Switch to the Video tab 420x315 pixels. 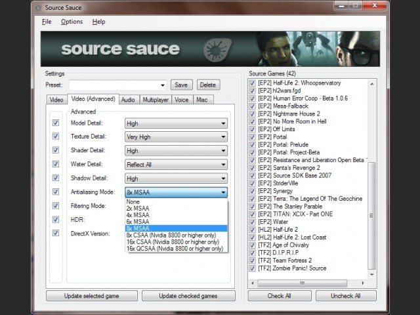coord(56,100)
